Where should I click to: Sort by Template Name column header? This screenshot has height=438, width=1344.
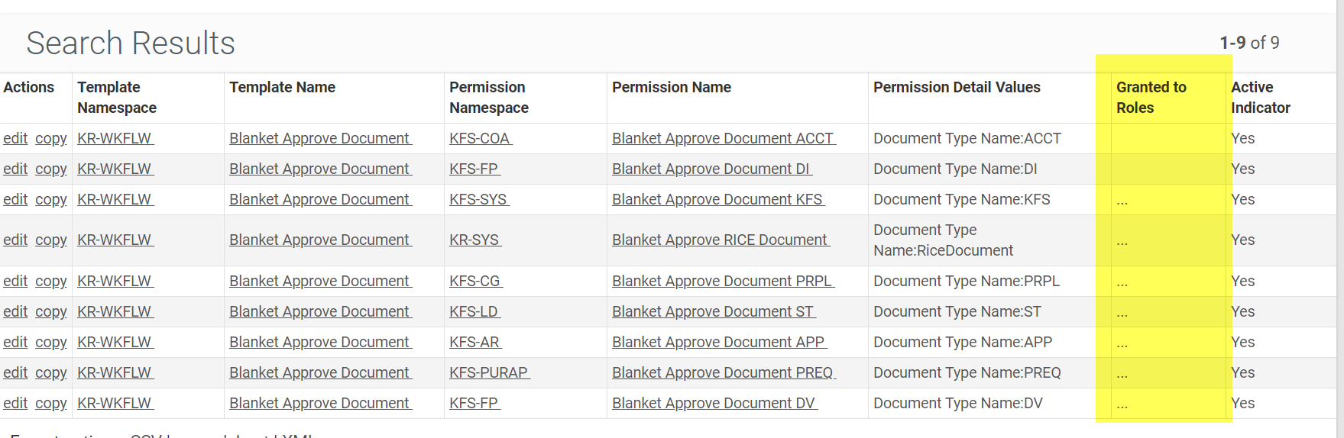point(282,87)
